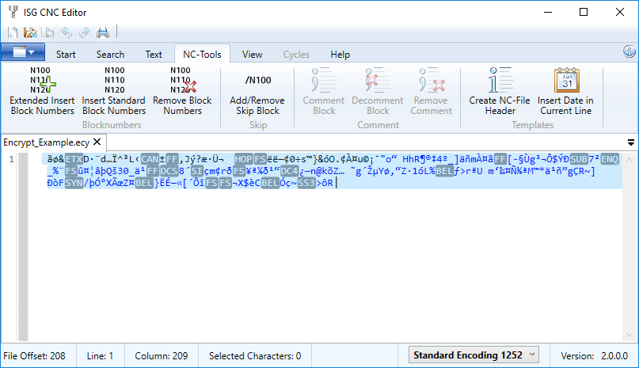Click the info icon at ribbon right

[x=629, y=51]
